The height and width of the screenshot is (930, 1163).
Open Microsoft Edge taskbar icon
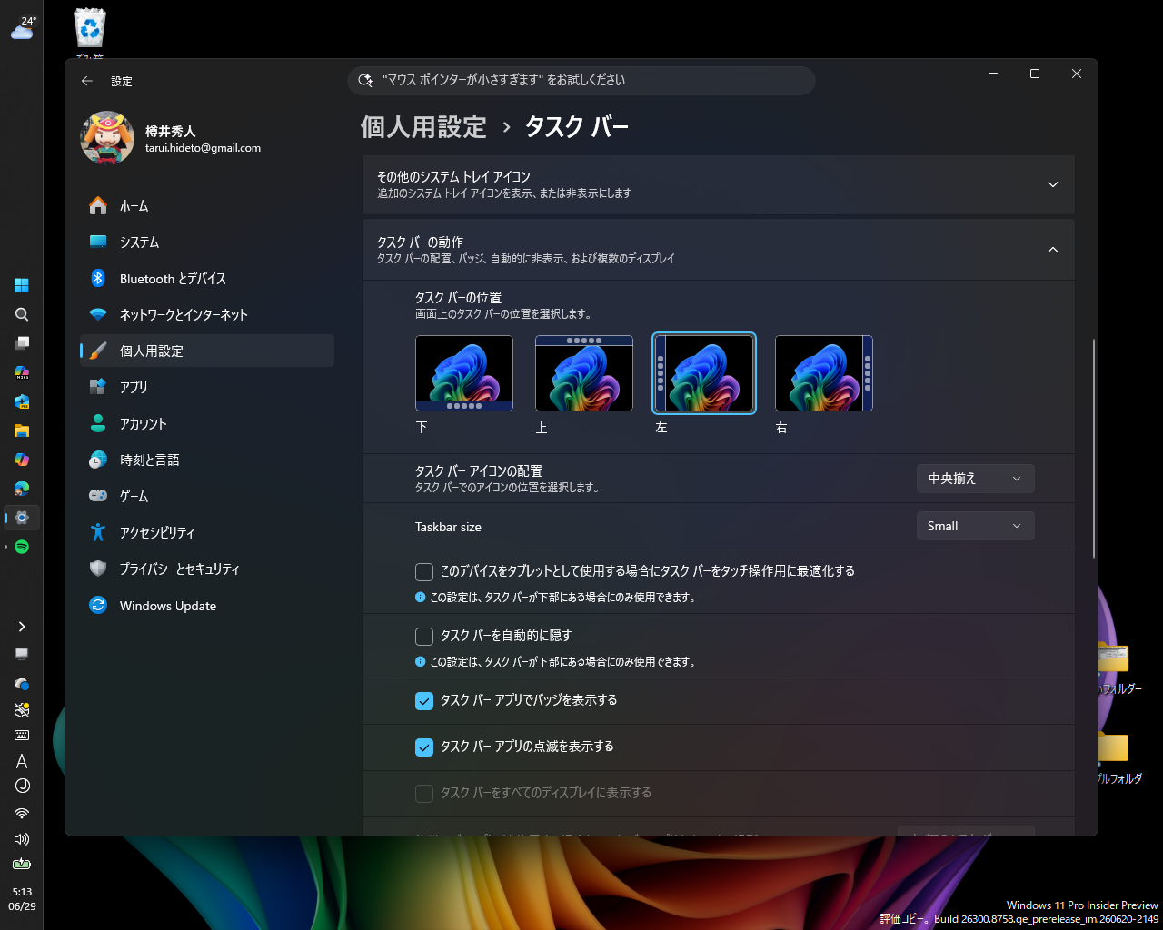[x=22, y=489]
